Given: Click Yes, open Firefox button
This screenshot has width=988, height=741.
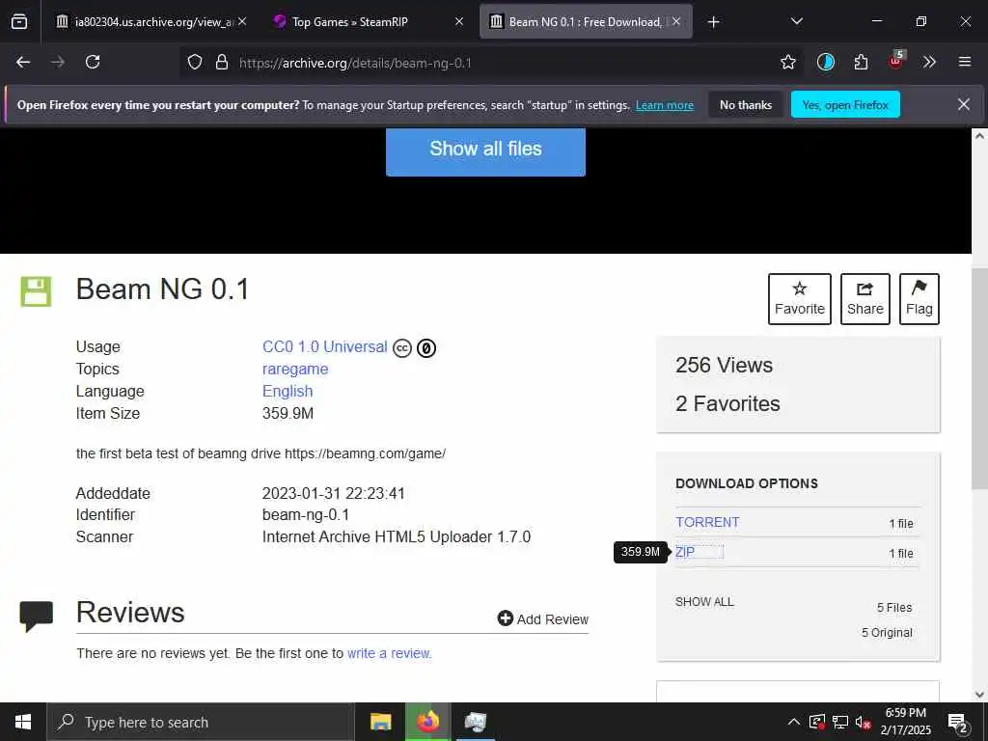Looking at the screenshot, I should point(845,105).
